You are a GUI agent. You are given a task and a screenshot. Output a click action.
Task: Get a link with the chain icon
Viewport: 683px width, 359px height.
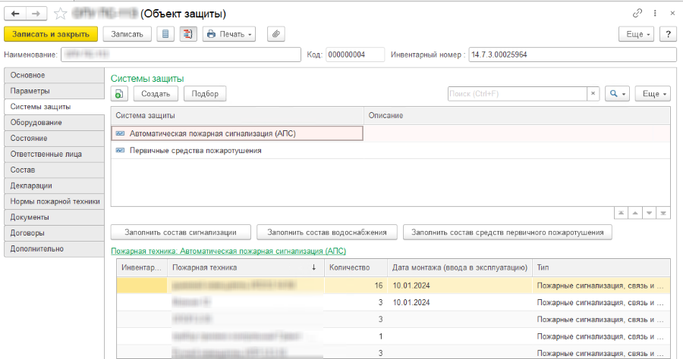(x=637, y=14)
